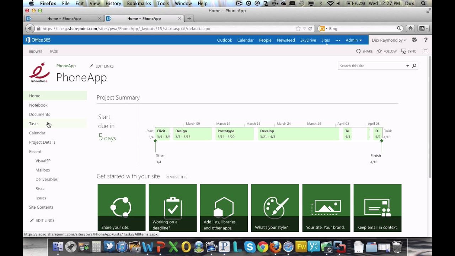The image size is (455, 256).
Task: Sync the site with SYNC button
Action: 408,51
